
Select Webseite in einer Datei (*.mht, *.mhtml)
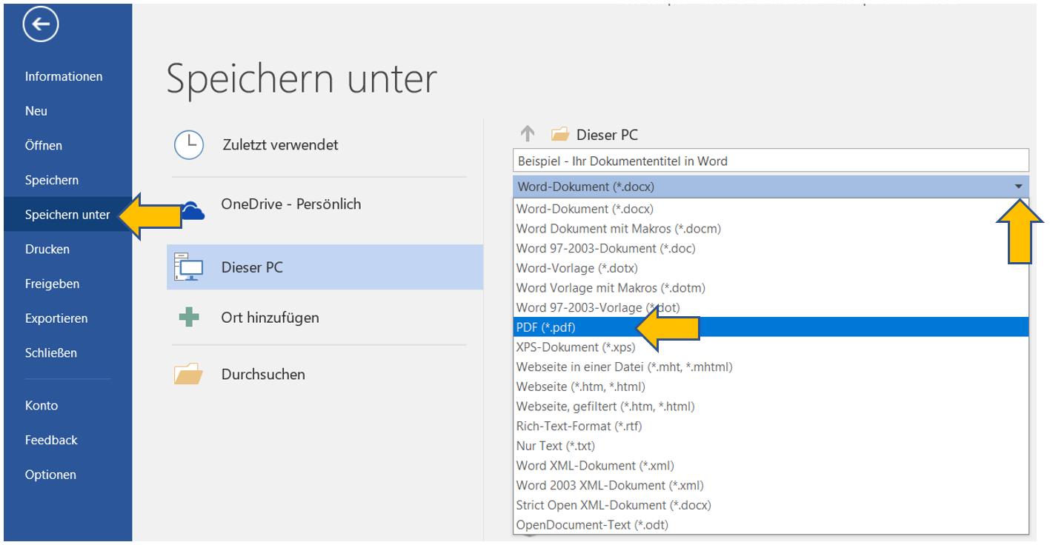click(771, 367)
